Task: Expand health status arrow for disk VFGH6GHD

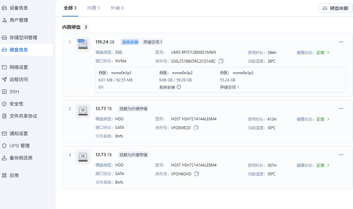Action: 328,165
